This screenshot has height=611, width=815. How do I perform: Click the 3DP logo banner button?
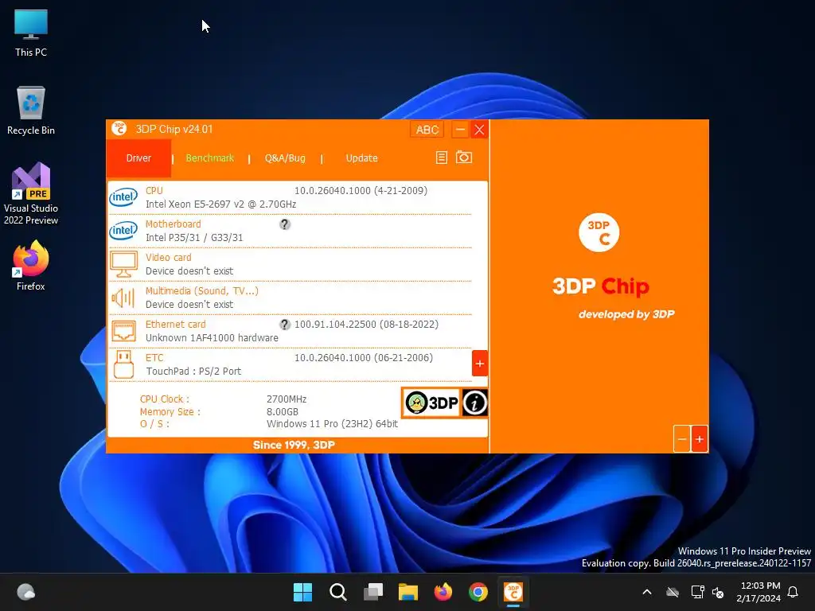[432, 403]
